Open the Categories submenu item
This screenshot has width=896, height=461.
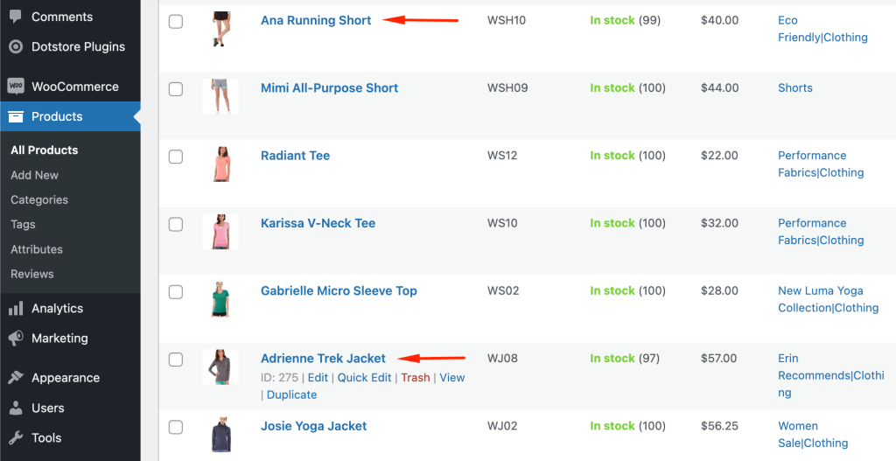pyautogui.click(x=39, y=200)
